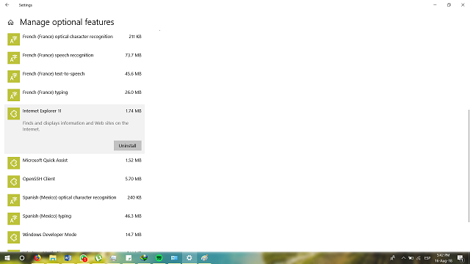This screenshot has width=470, height=264.
Task: Launch Firefox from the taskbar
Action: pyautogui.click(x=37, y=257)
